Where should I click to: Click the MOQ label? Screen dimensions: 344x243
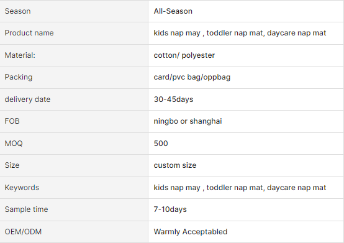coord(14,144)
